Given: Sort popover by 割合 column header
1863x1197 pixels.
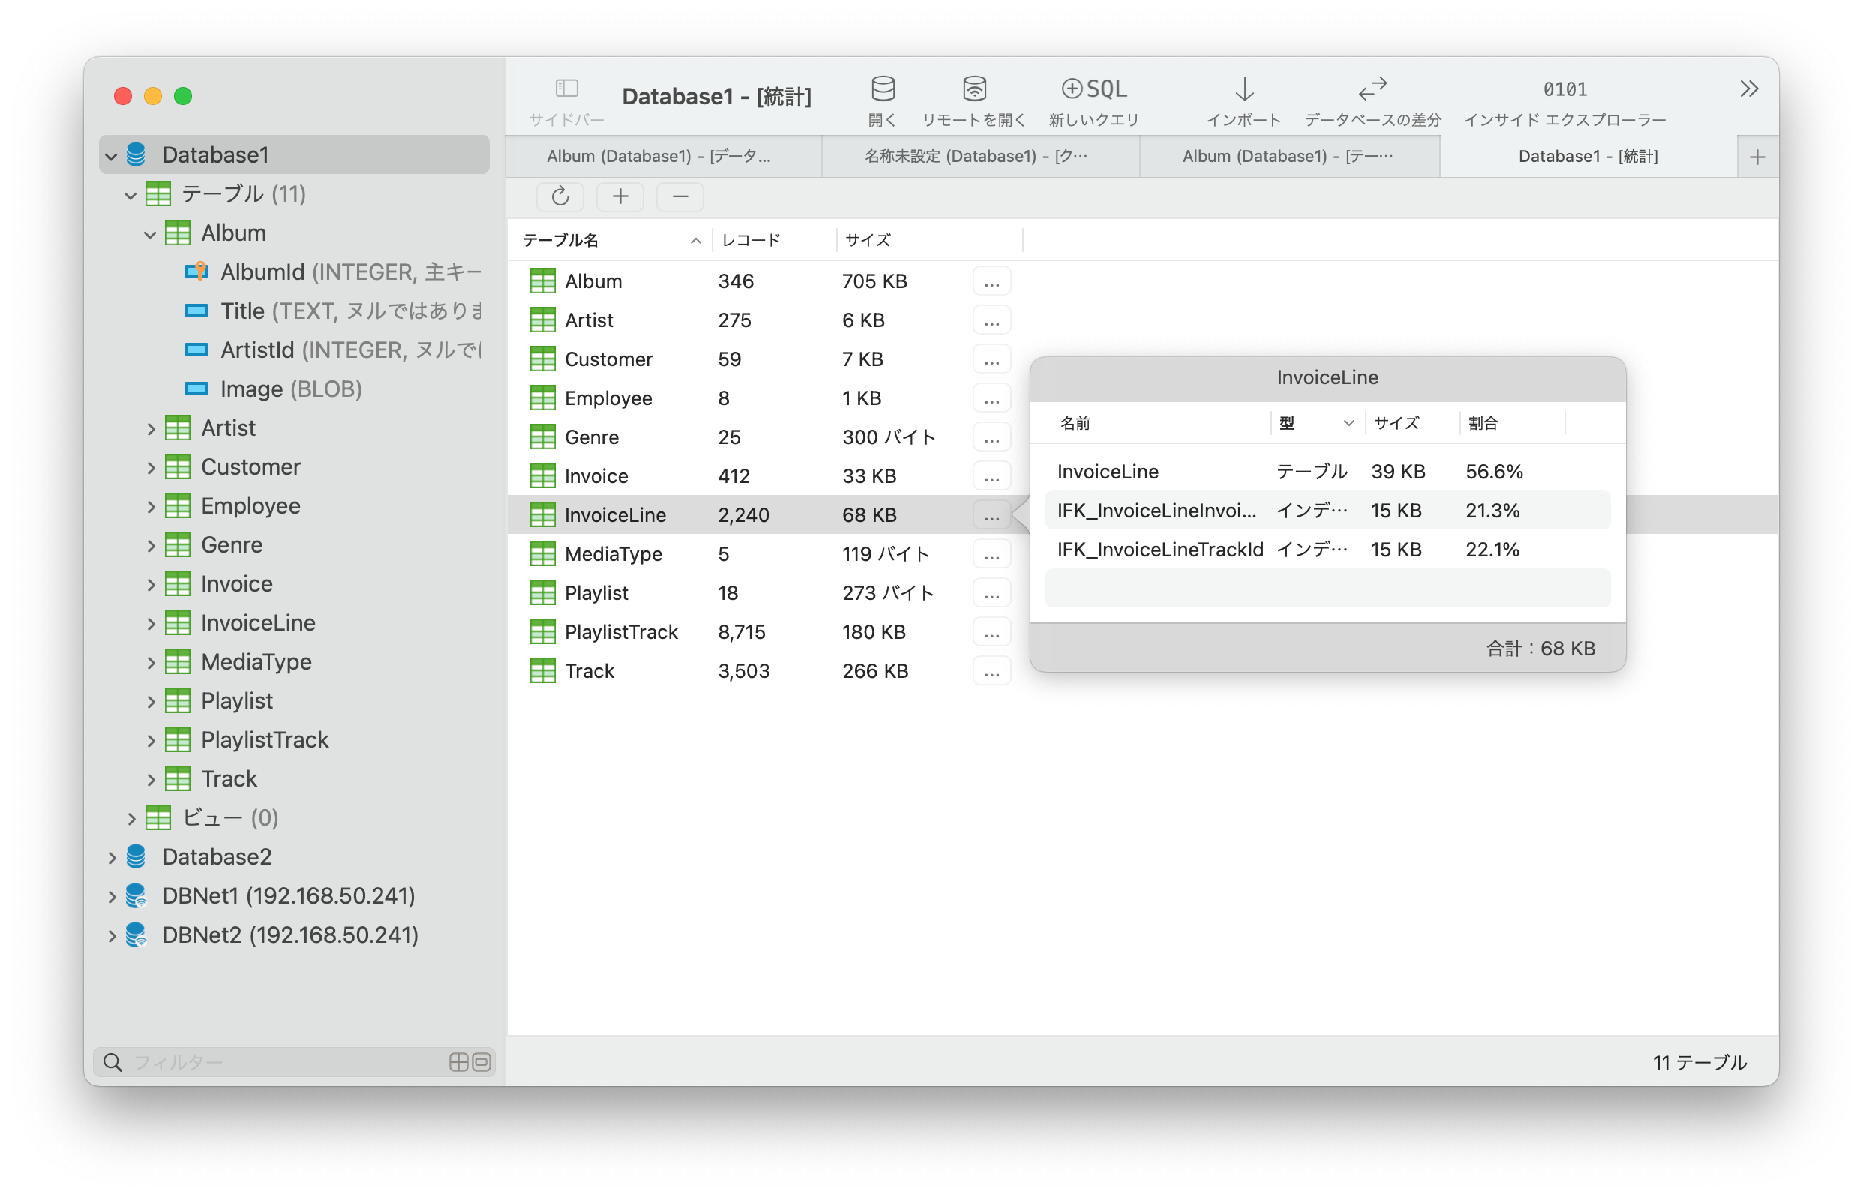Looking at the screenshot, I should [x=1513, y=423].
